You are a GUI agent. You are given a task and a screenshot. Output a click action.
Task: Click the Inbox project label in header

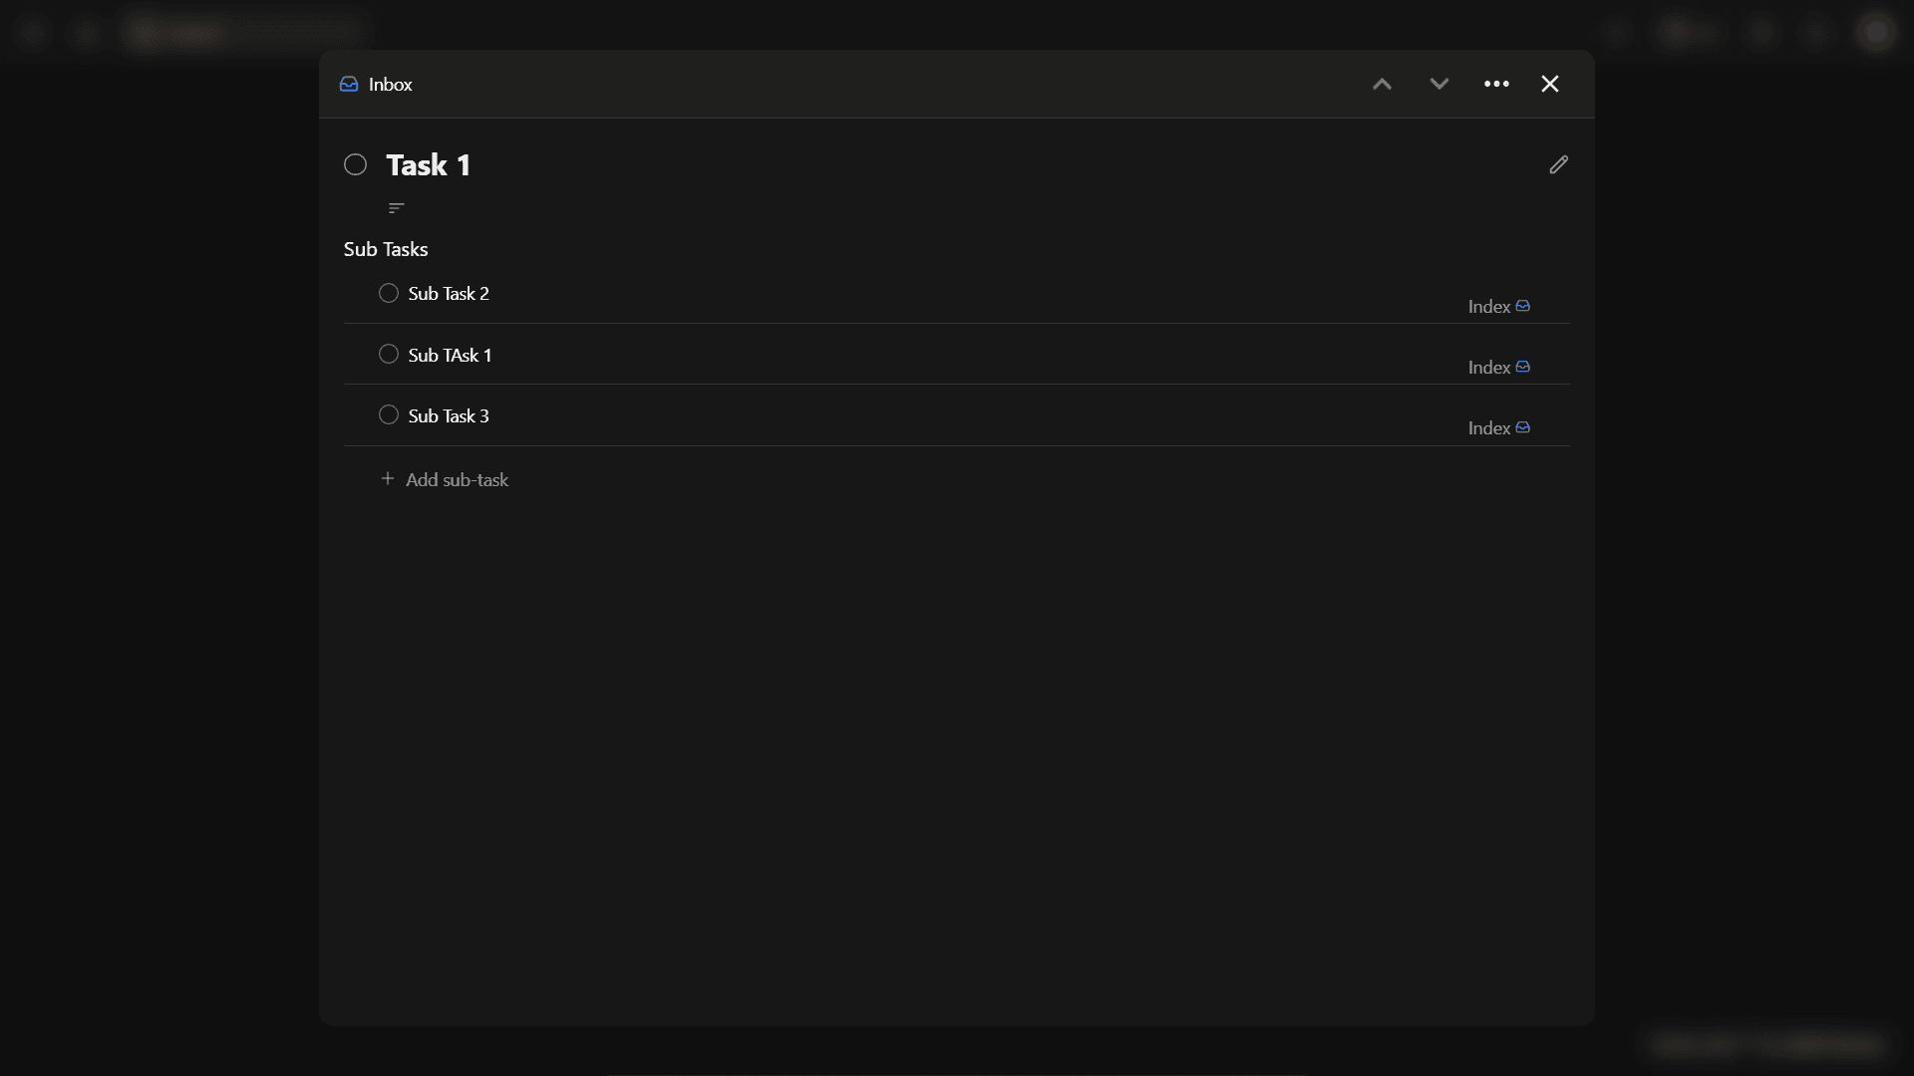pos(390,85)
